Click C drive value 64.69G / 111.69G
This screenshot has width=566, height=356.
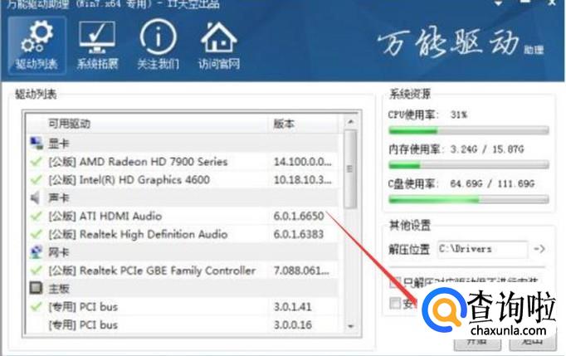[x=492, y=183]
